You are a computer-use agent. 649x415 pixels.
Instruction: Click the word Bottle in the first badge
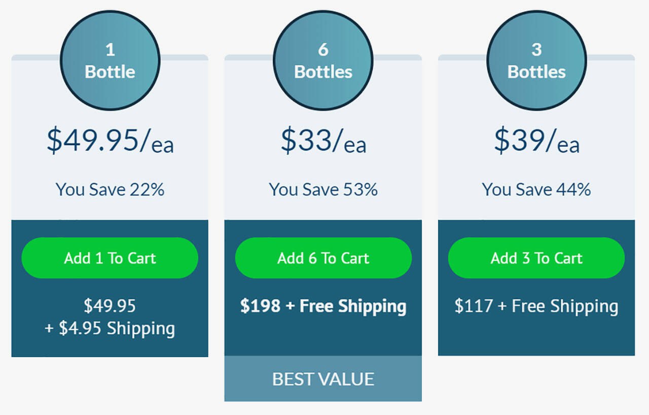click(110, 72)
